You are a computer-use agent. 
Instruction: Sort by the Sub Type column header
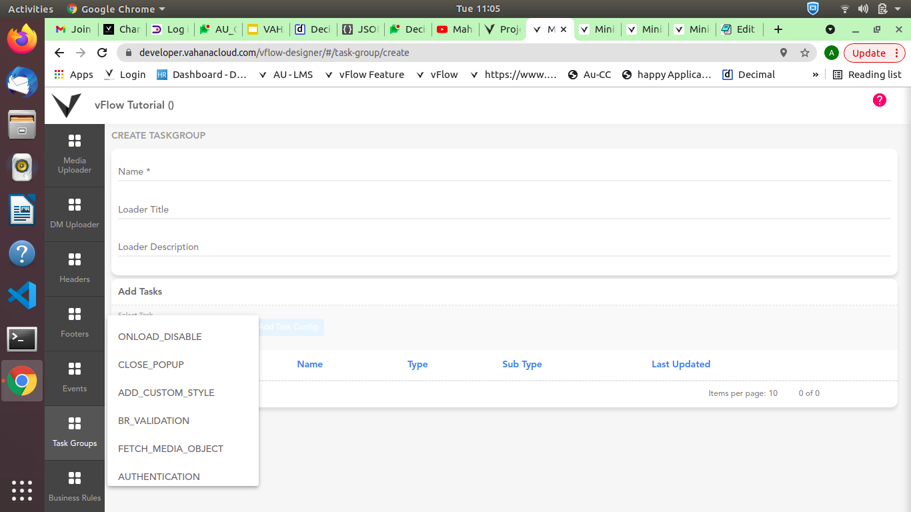pyautogui.click(x=522, y=364)
